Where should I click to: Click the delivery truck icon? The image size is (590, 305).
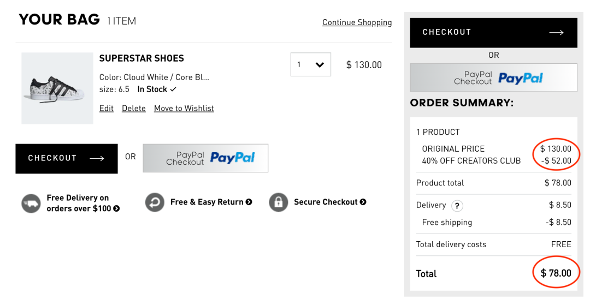[31, 203]
